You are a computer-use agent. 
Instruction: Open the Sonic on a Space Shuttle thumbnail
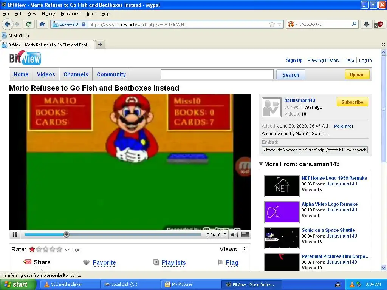tap(282, 238)
